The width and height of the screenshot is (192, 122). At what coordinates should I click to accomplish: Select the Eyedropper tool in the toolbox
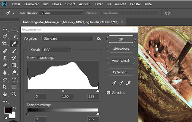[x=14, y=44]
